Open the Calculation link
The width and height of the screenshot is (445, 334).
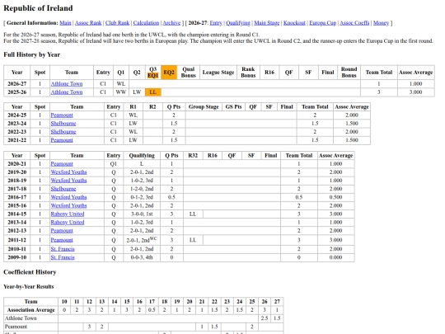tap(146, 23)
